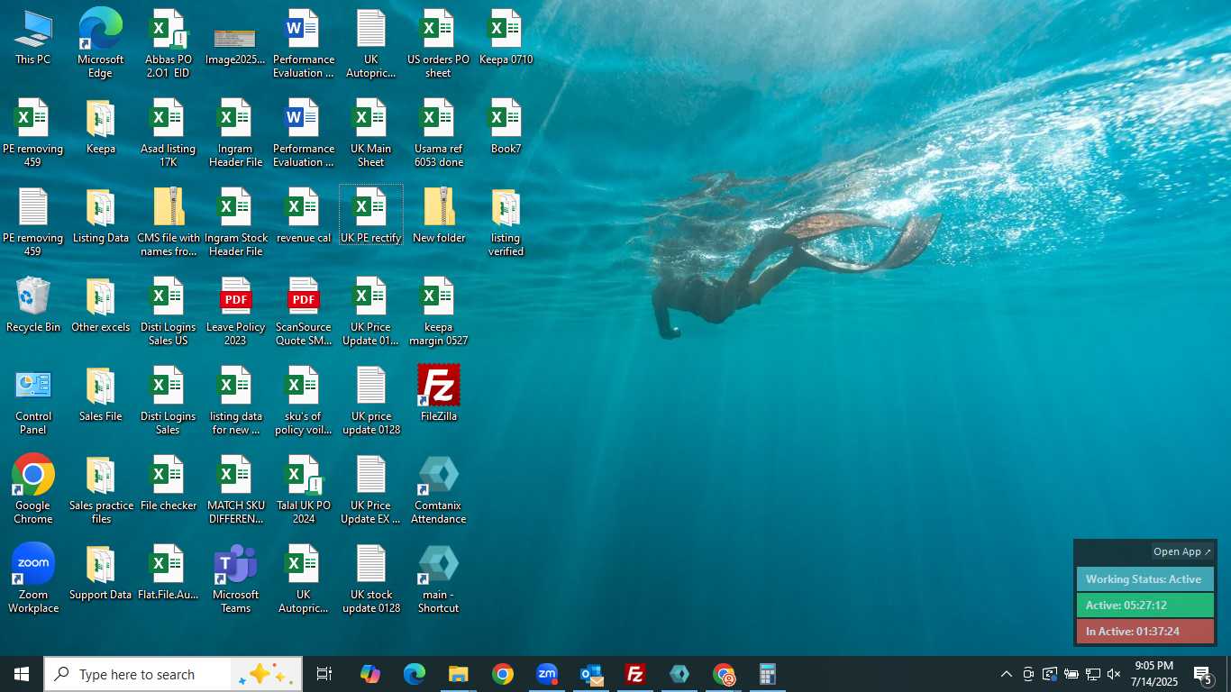Switch to Zoom in the taskbar
Viewport: 1231px width, 692px height.
click(x=547, y=674)
